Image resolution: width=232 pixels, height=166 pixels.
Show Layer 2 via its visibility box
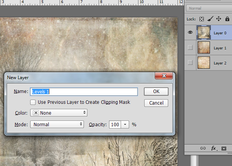(x=190, y=62)
